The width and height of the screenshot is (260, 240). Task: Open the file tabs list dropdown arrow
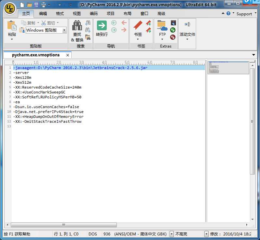pos(253,55)
